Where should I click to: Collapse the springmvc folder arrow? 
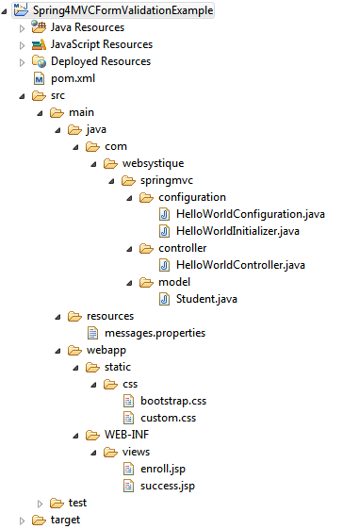tap(111, 181)
